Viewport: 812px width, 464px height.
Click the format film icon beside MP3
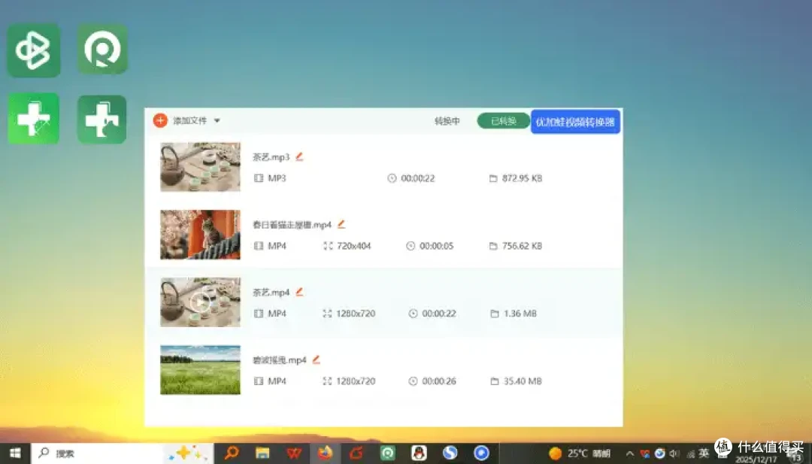click(x=259, y=178)
